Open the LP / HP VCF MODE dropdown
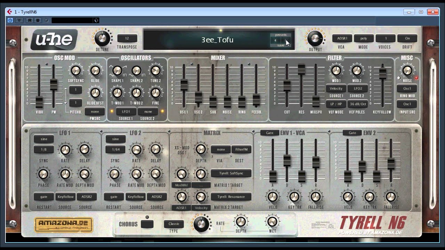This screenshot has height=250, width=445. click(x=336, y=104)
